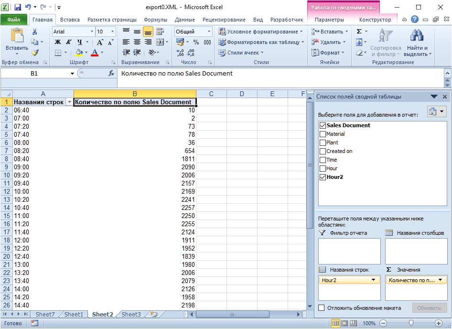
Task: Switch to the Вставка ribbon tab
Action: pos(70,20)
